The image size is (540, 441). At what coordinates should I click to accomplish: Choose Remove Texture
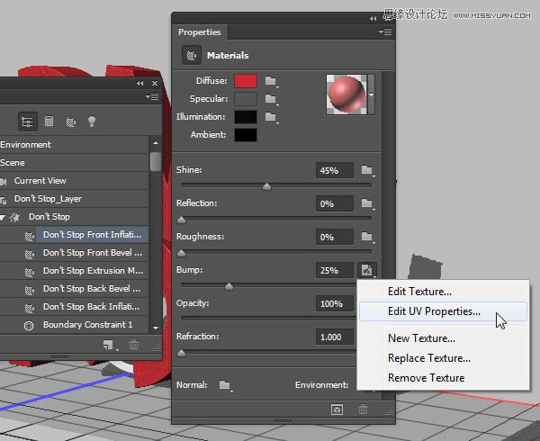[x=426, y=378]
